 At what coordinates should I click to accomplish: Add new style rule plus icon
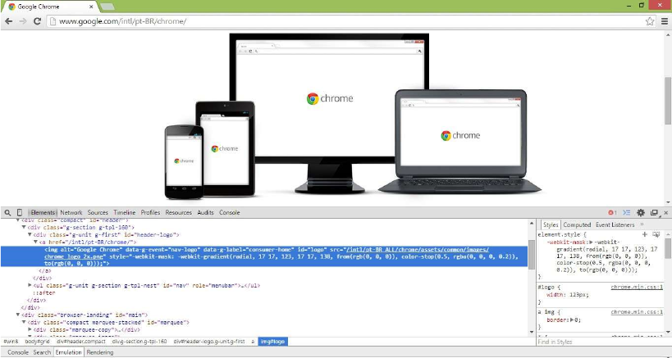pos(645,234)
